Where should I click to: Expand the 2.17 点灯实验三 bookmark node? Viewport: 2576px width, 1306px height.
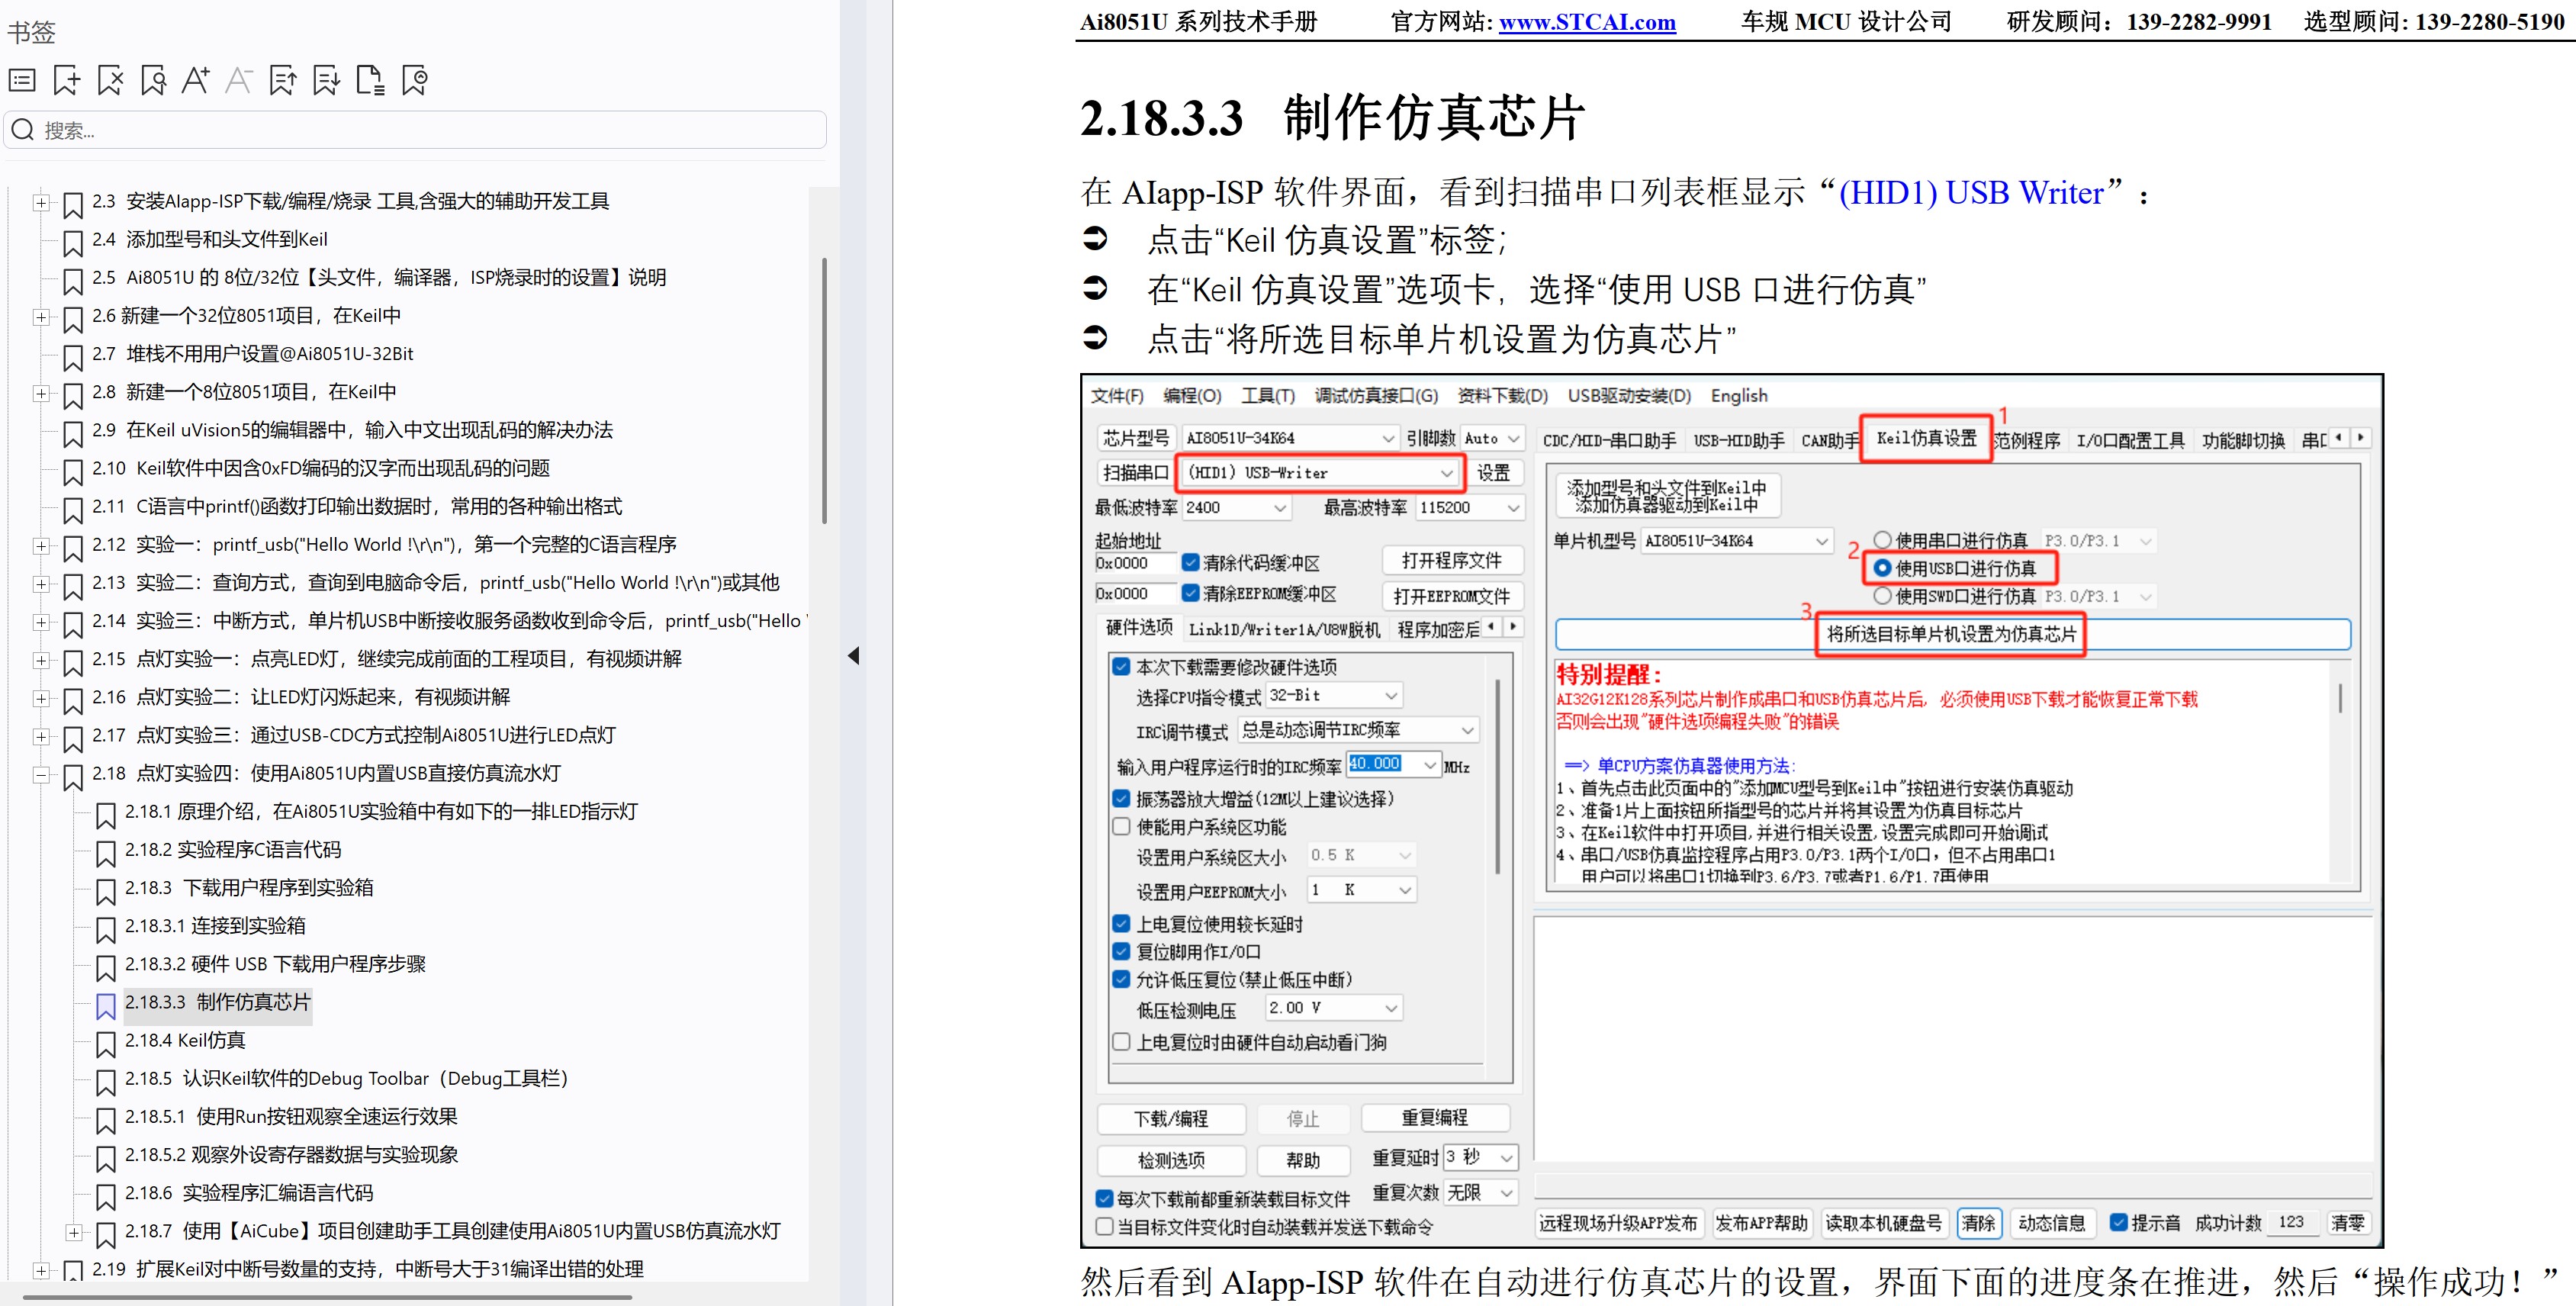coord(41,736)
